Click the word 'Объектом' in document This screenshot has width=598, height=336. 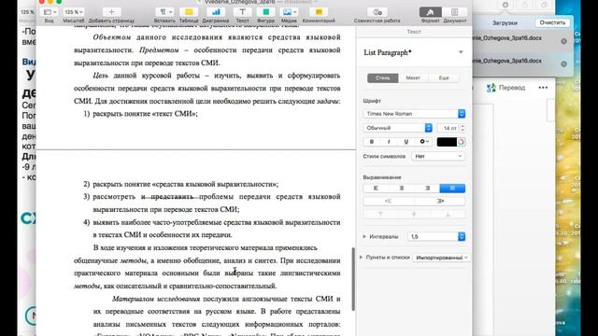coord(112,37)
